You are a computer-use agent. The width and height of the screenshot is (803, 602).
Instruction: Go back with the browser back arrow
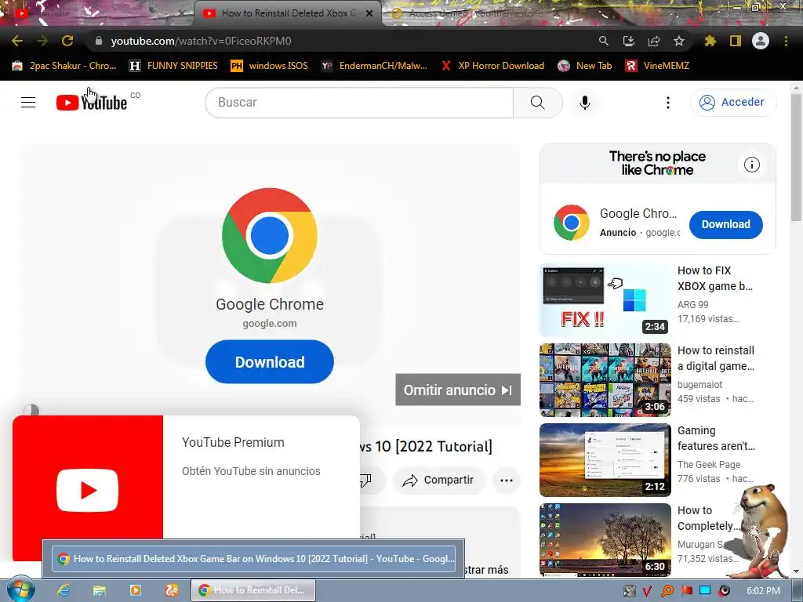(x=17, y=41)
